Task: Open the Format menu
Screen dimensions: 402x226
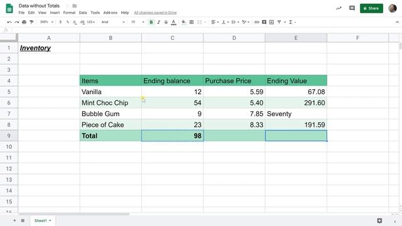Action: click(x=69, y=13)
